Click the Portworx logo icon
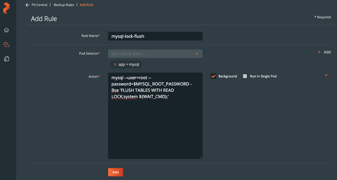 [7, 8]
